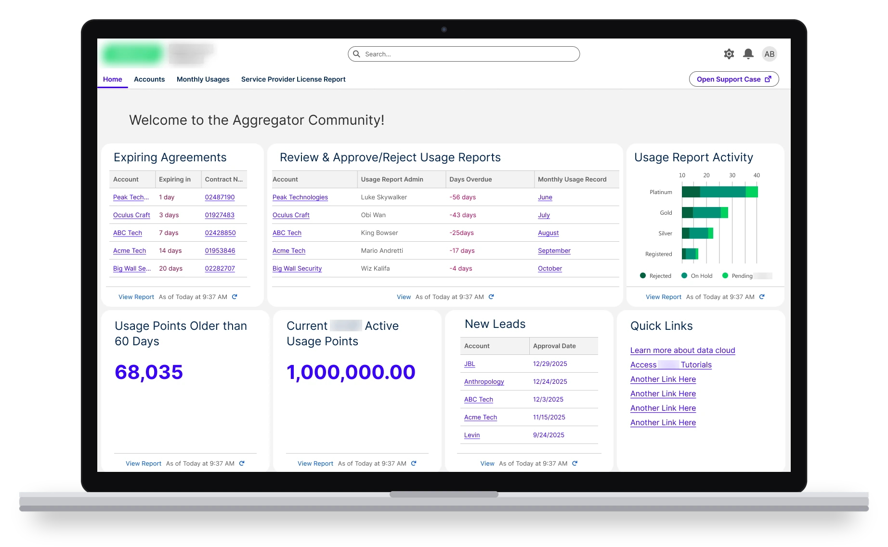Refresh the Usage Report Activity card
Image resolution: width=888 pixels, height=547 pixels.
[x=762, y=297]
